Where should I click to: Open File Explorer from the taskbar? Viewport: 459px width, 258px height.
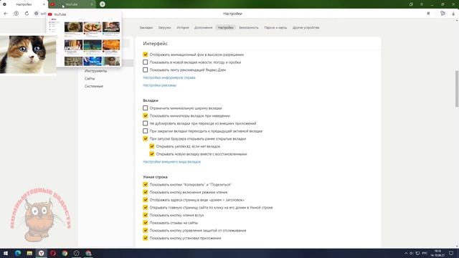click(29, 253)
